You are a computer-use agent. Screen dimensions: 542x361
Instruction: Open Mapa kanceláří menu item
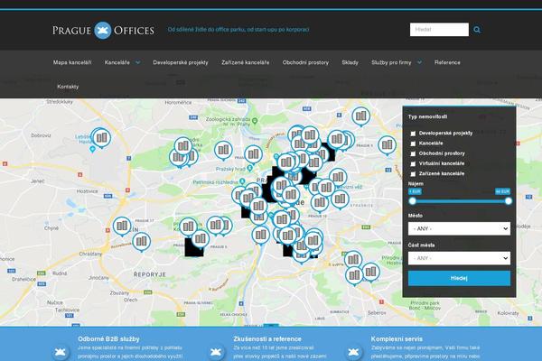(x=72, y=62)
